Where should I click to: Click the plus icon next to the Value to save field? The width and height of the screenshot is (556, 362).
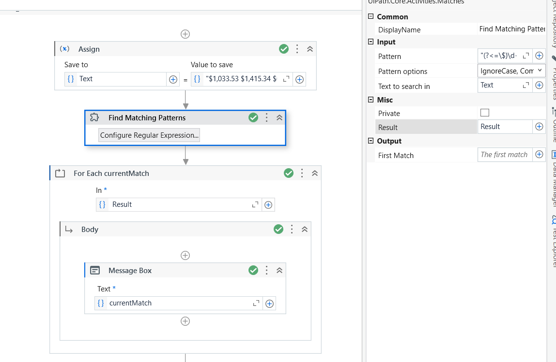pos(299,79)
